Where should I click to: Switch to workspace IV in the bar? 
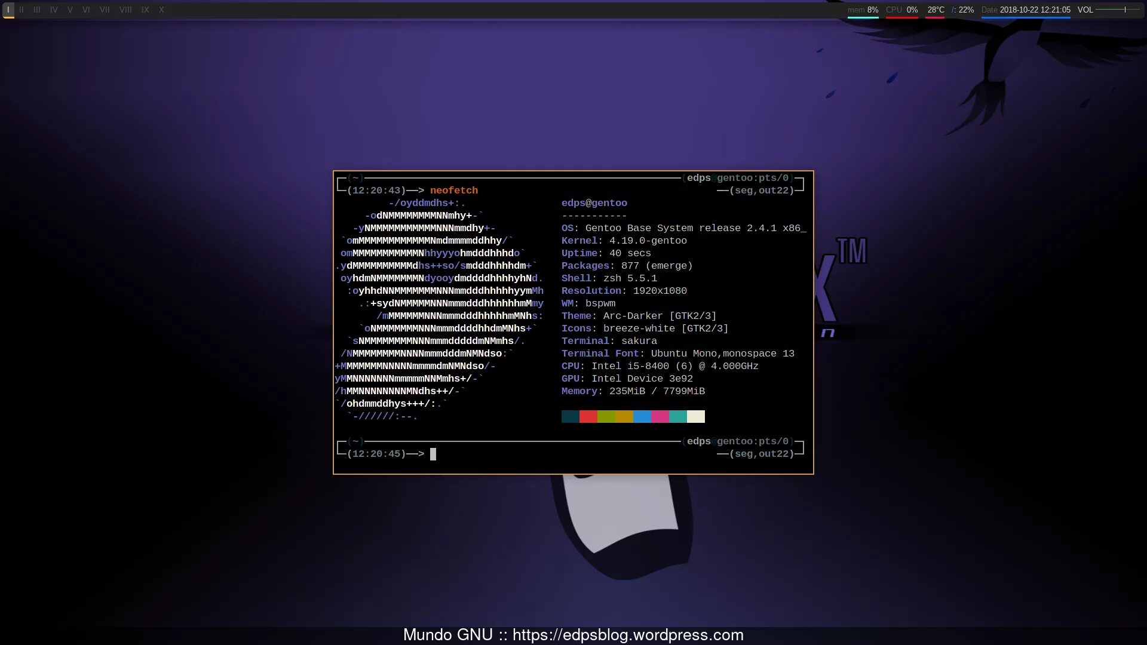(x=54, y=10)
